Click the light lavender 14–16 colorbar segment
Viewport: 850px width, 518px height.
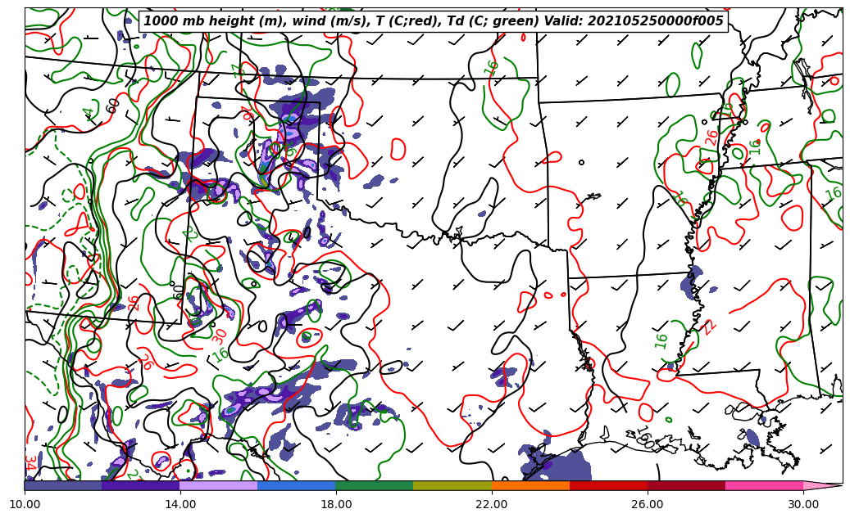219,486
